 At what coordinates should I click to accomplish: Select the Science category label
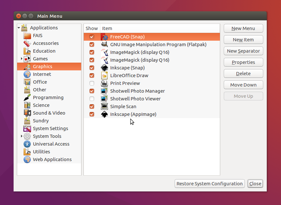tap(41, 105)
